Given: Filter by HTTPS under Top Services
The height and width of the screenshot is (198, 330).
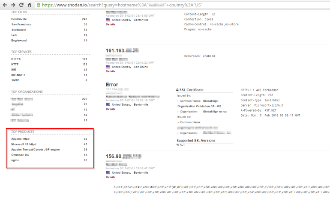Looking at the screenshot, I should coord(16,59).
